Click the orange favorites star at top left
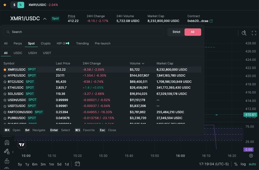 [5, 5]
